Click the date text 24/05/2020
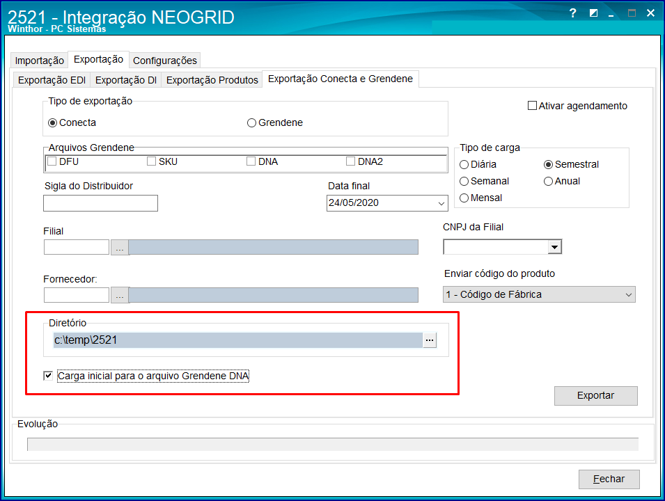This screenshot has height=501, width=665. click(354, 203)
